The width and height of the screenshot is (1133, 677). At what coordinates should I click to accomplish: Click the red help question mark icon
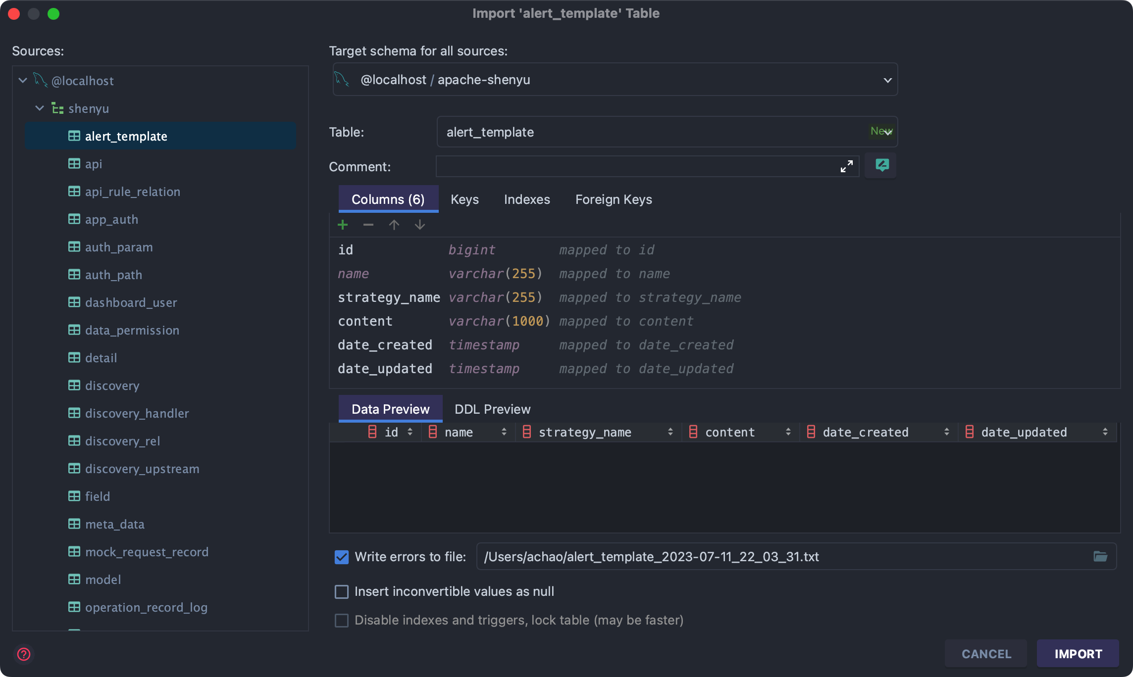(x=24, y=654)
